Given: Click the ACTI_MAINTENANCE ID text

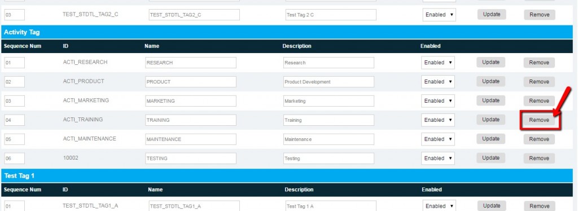Looking at the screenshot, I should pyautogui.click(x=90, y=139).
